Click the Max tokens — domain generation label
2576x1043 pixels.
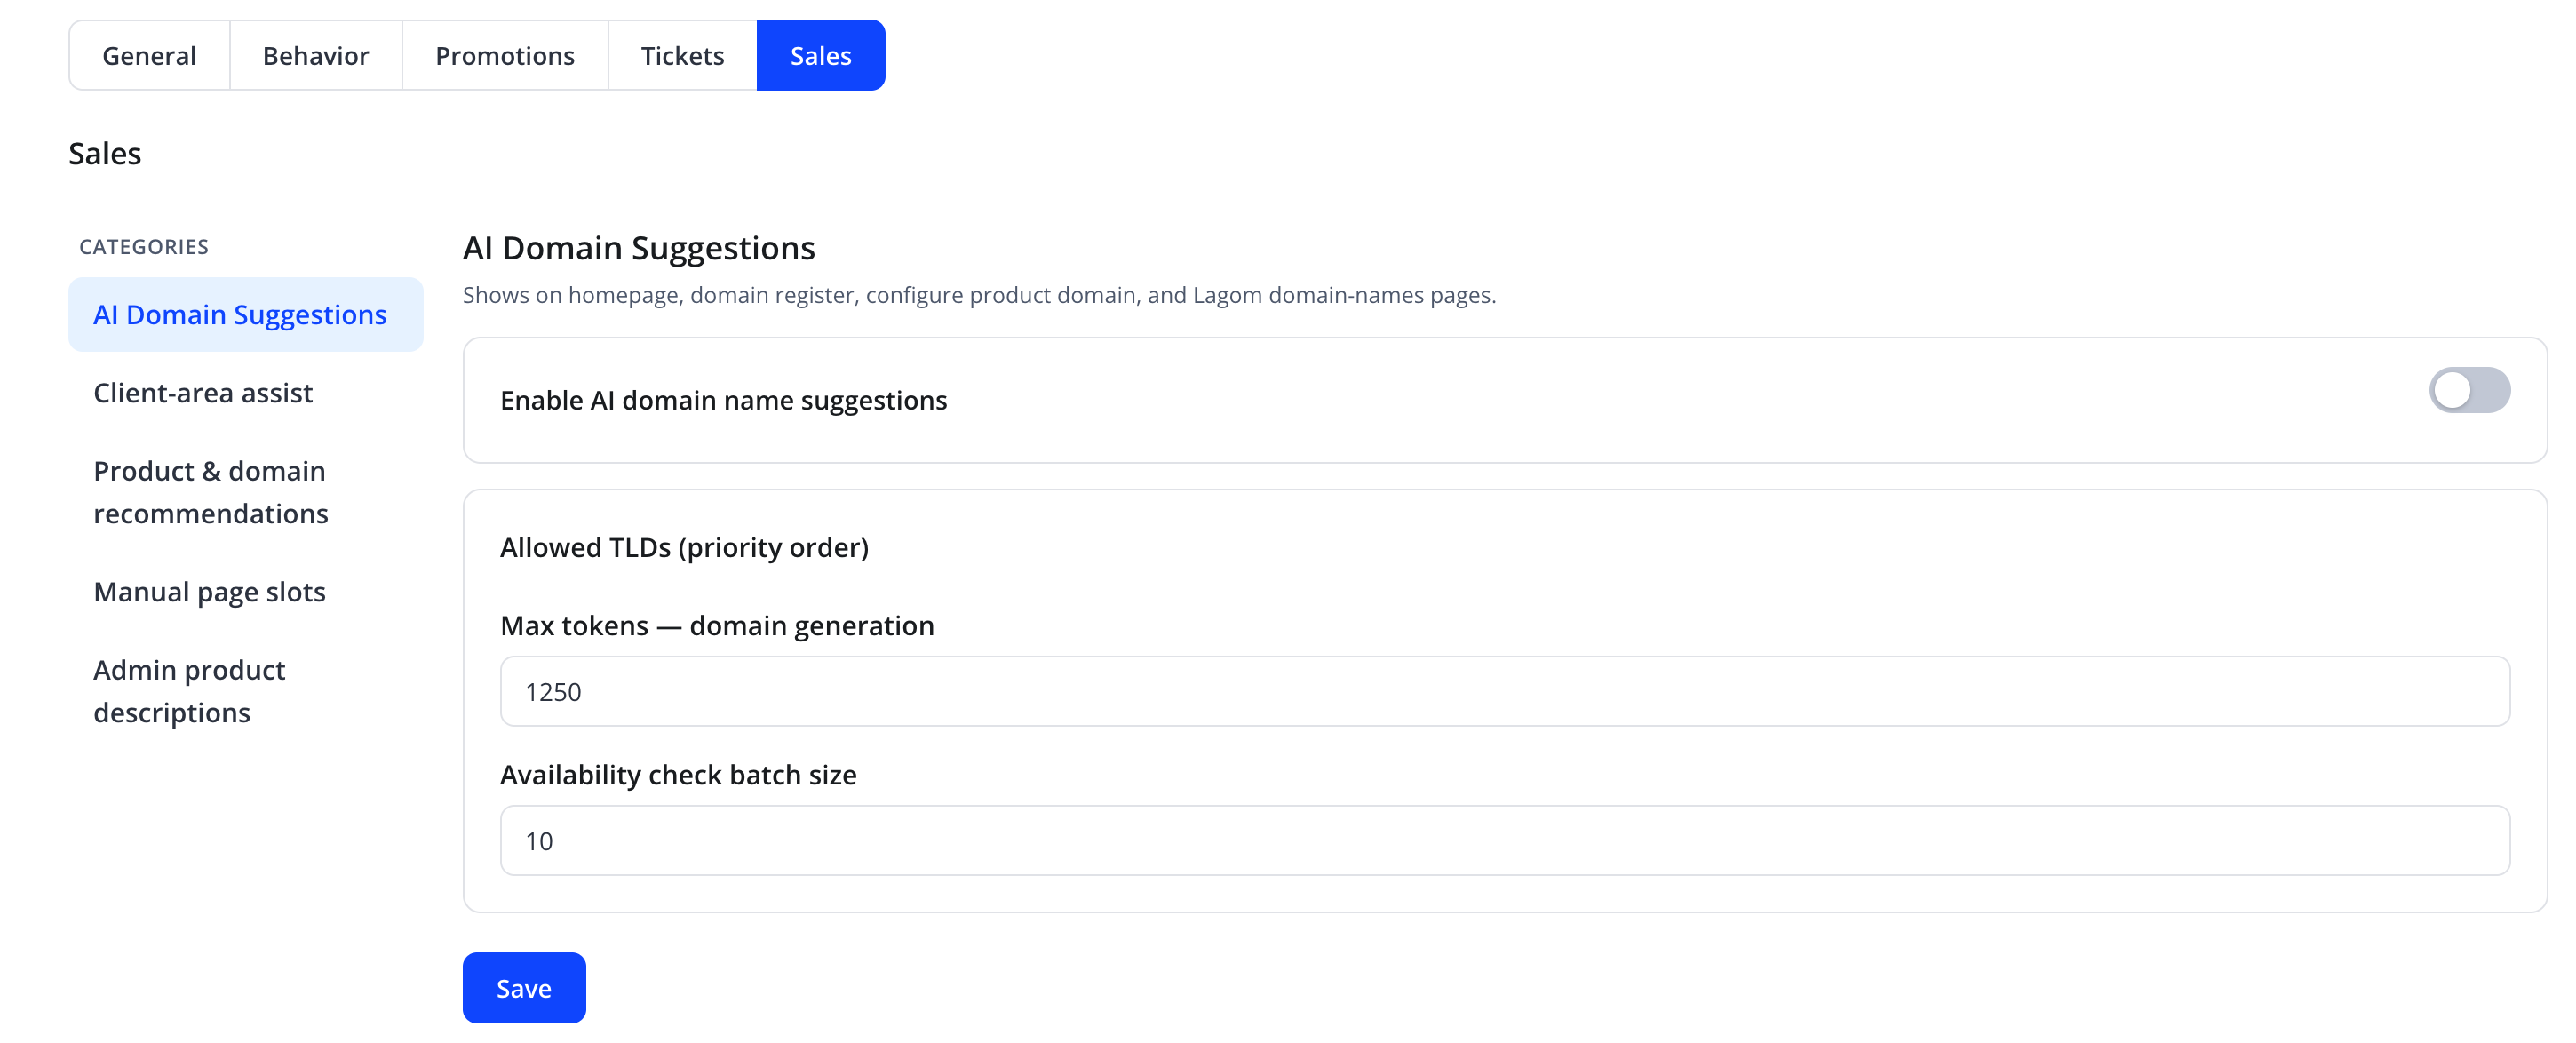point(717,625)
